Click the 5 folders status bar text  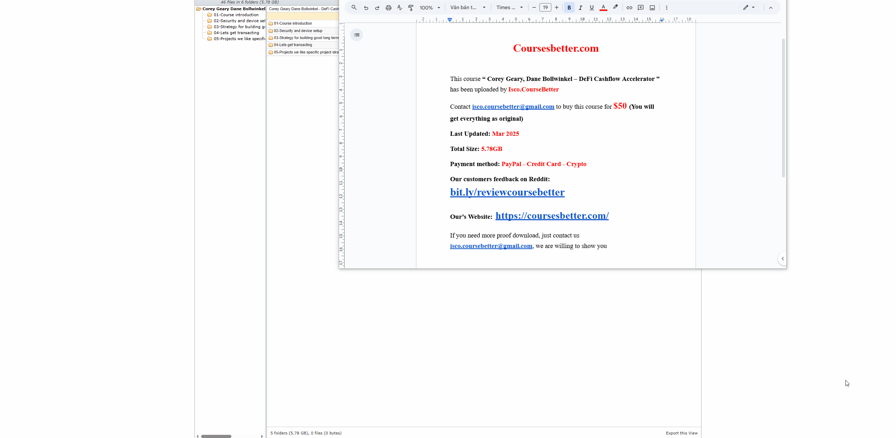(x=306, y=433)
